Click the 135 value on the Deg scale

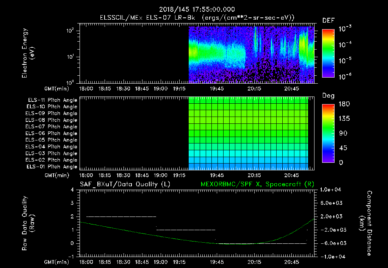(x=344, y=119)
